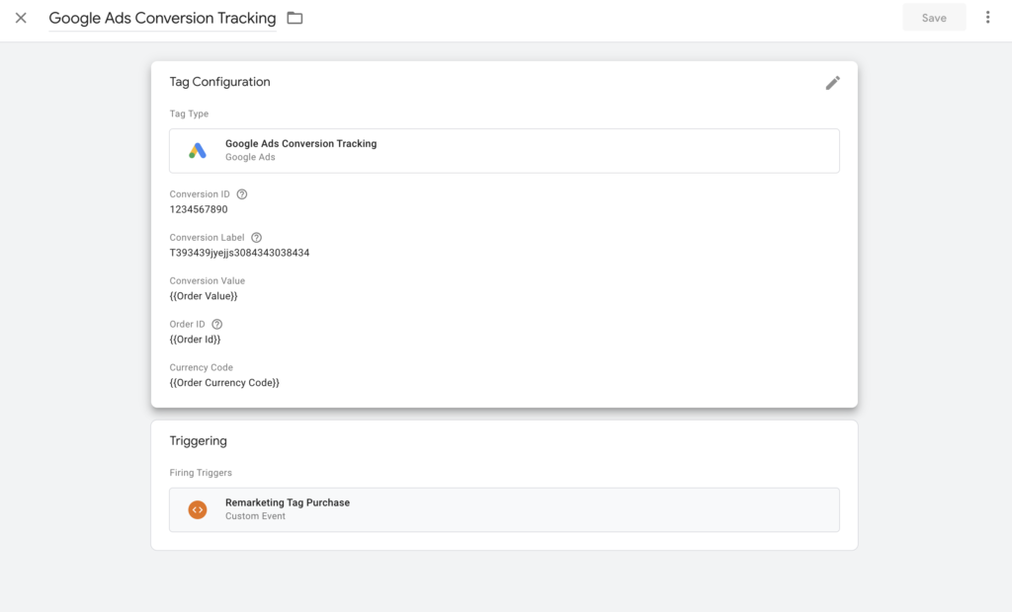The width and height of the screenshot is (1012, 612).
Task: Click the Tag Configuration panel header
Action: pos(219,81)
